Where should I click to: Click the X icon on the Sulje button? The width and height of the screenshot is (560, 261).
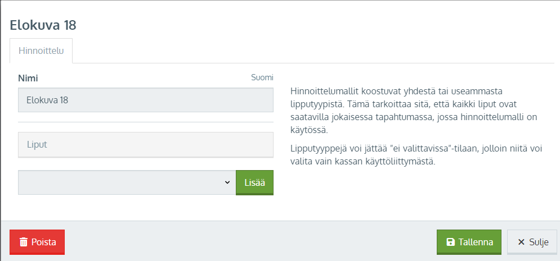tap(521, 242)
